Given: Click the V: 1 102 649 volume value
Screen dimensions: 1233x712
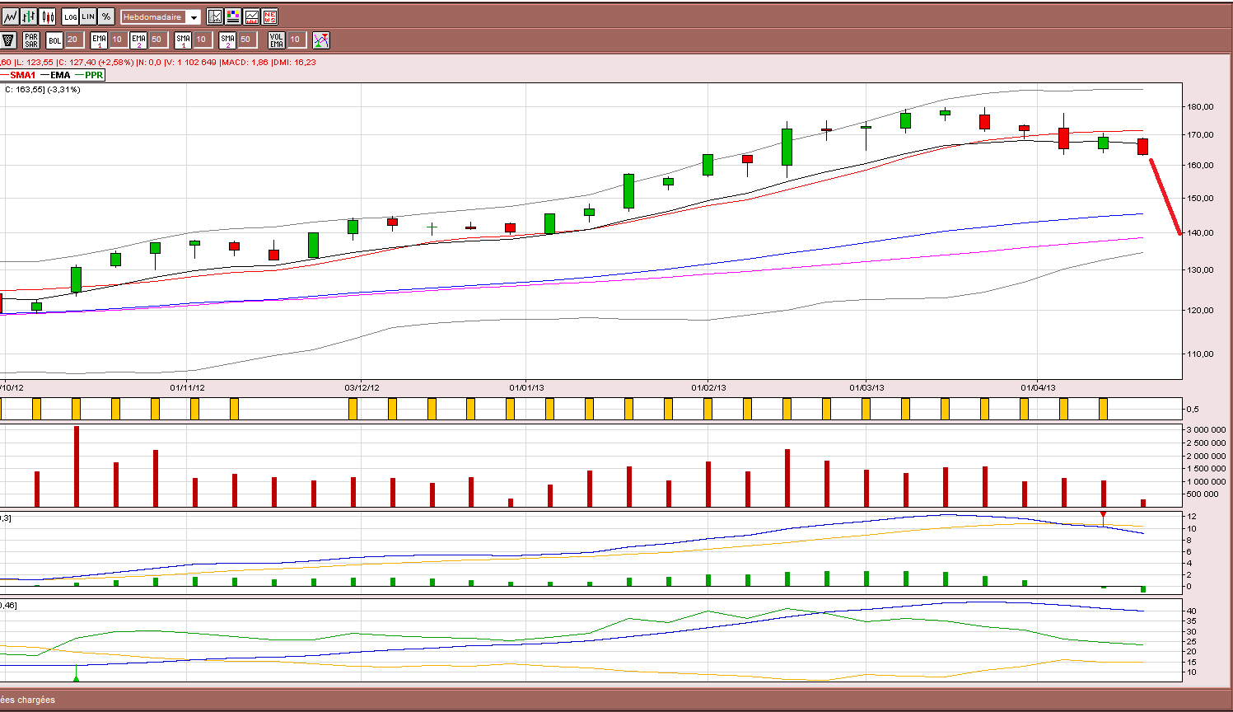Looking at the screenshot, I should (191, 62).
